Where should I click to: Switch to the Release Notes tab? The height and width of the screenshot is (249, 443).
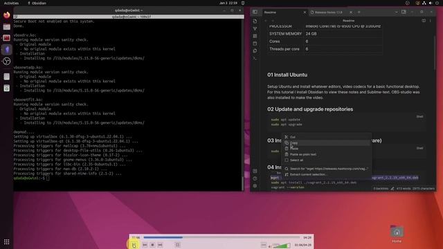click(x=328, y=12)
